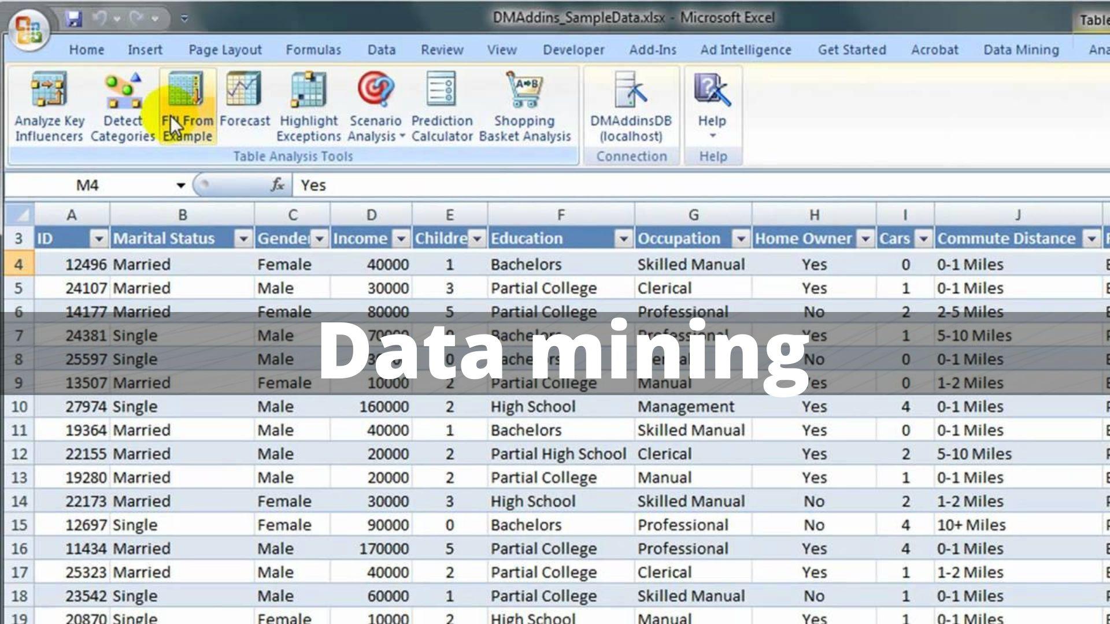Run Highlight Exceptions on the table
Screen dimensions: 1110x624
tap(308, 104)
